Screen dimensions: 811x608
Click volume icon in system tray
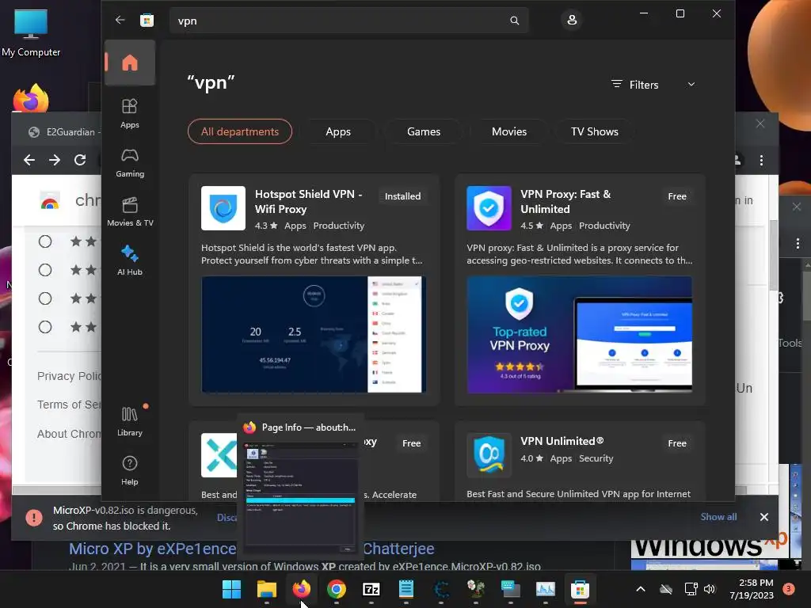710,589
